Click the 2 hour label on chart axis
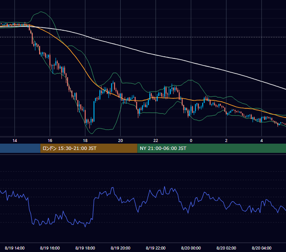This screenshot has height=252, width=286. coord(226,141)
